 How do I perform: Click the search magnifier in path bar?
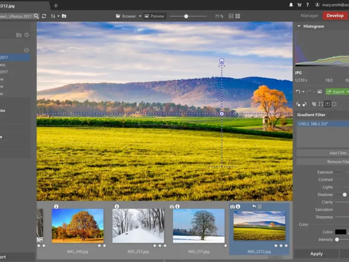36,16
